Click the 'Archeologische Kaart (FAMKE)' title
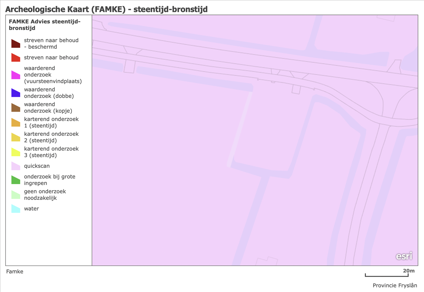The image size is (424, 292). click(107, 9)
